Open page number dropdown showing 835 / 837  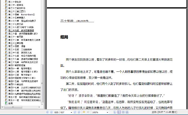point(71,112)
